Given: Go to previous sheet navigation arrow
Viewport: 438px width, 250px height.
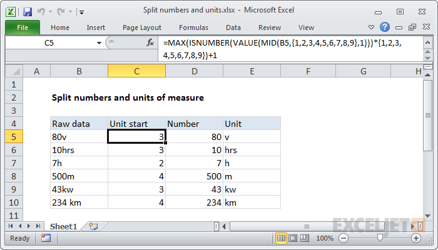Looking at the screenshot, I should (x=20, y=226).
